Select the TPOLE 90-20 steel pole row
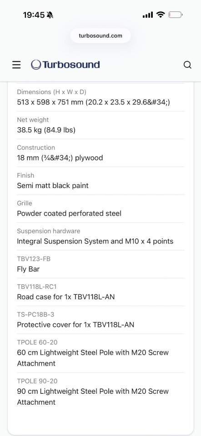The width and height of the screenshot is (201, 436). point(100,392)
